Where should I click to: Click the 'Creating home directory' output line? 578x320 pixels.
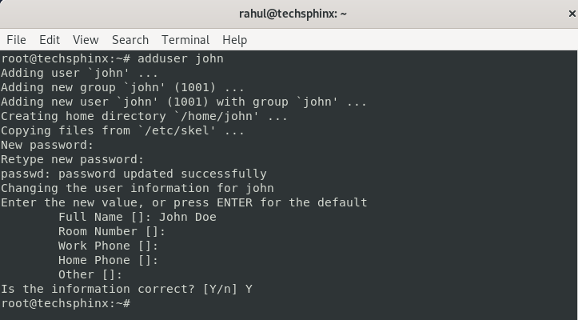tap(144, 116)
